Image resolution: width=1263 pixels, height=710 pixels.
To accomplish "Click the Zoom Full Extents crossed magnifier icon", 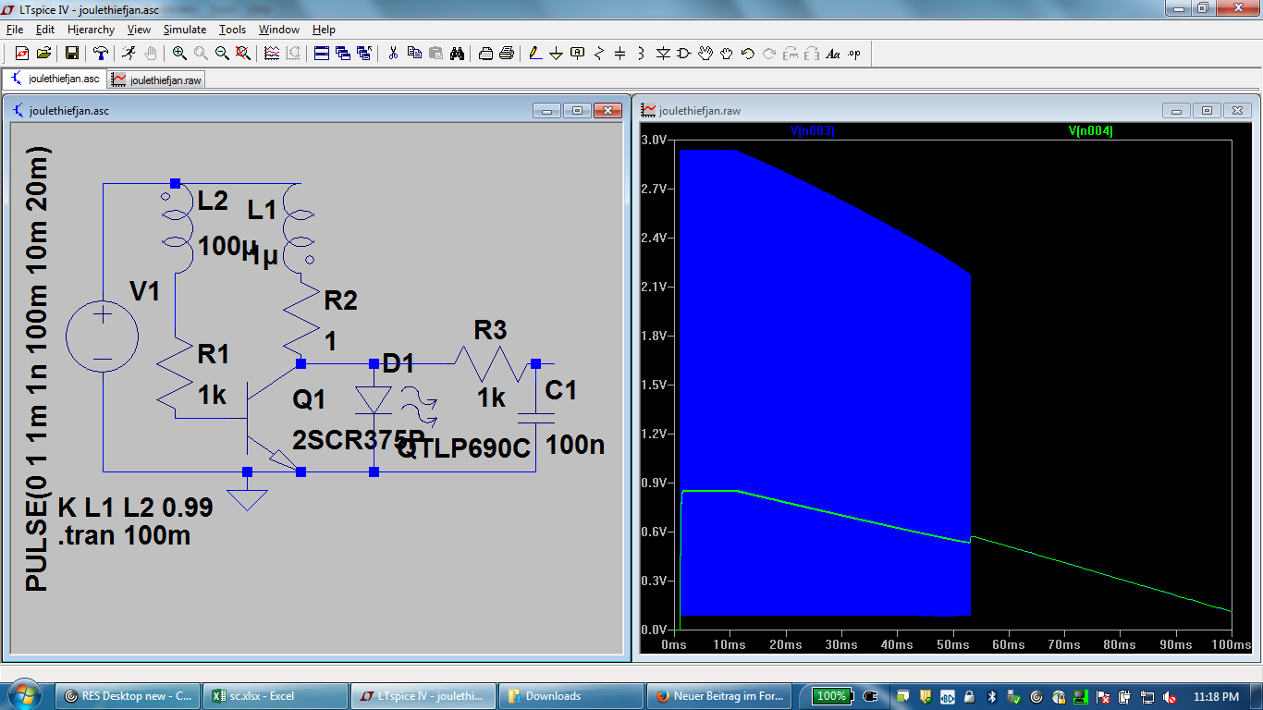I will coord(242,54).
